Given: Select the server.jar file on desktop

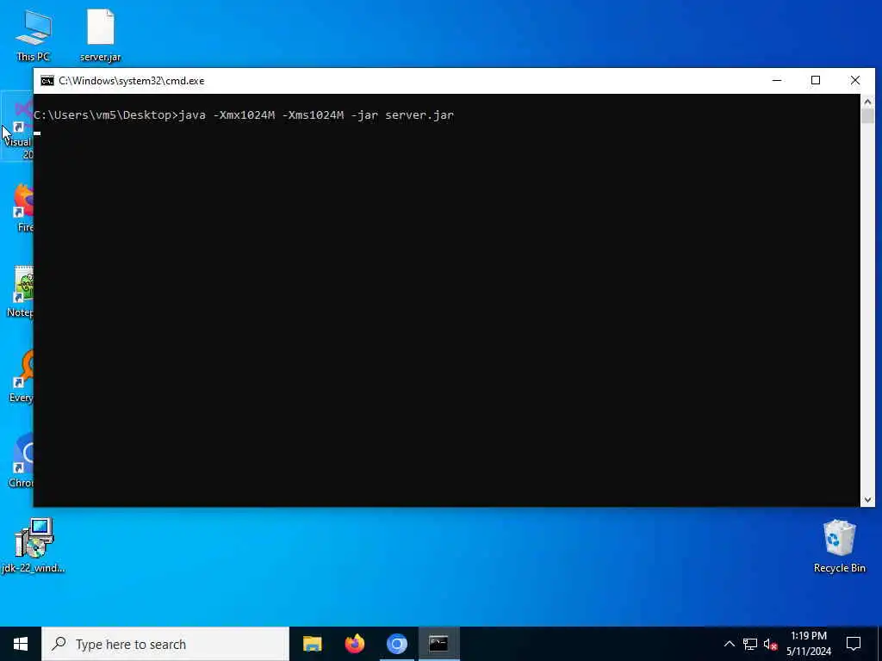Looking at the screenshot, I should coord(100,34).
